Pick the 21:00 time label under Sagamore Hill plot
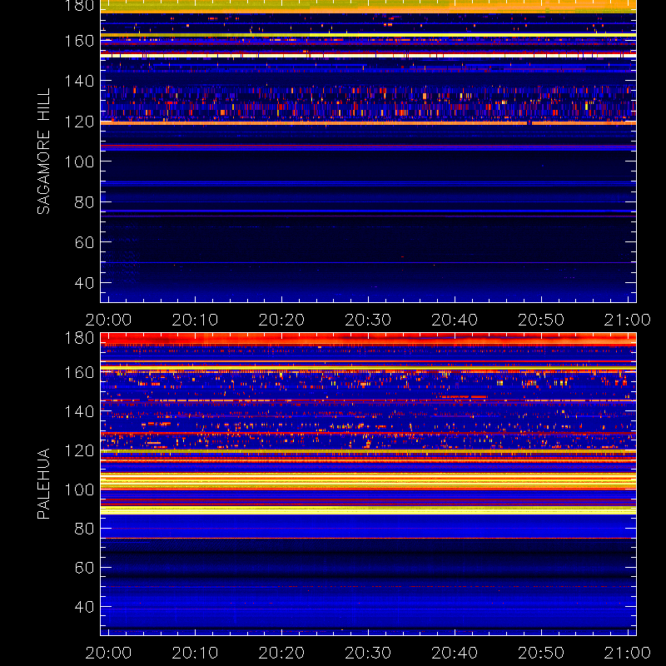This screenshot has height=666, width=666. click(x=628, y=320)
